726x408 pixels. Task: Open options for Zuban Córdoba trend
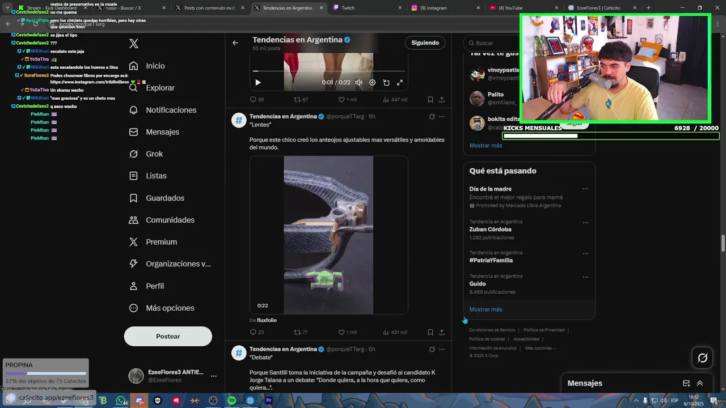[585, 223]
